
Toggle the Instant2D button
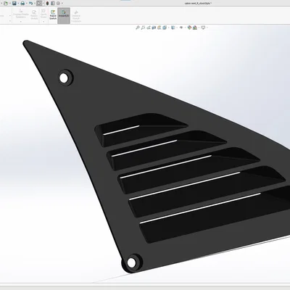(64, 15)
